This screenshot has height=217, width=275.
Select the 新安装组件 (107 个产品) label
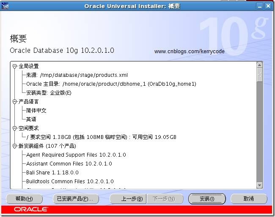pos(47,146)
